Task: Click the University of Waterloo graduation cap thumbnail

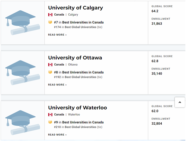Action: click(x=23, y=122)
